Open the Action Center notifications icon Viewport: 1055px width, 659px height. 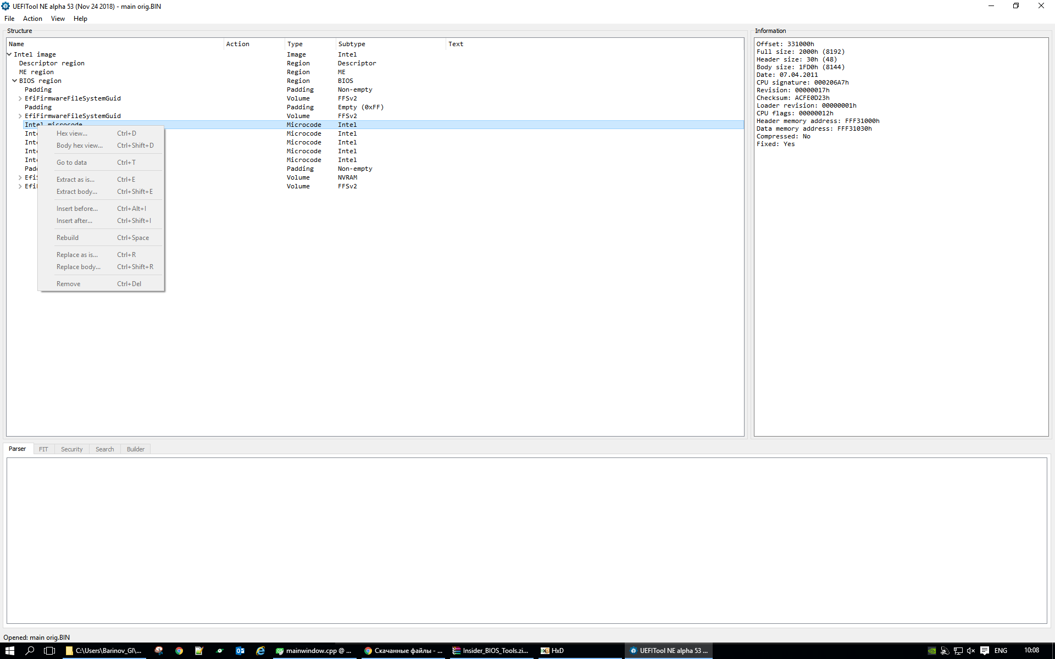(985, 651)
